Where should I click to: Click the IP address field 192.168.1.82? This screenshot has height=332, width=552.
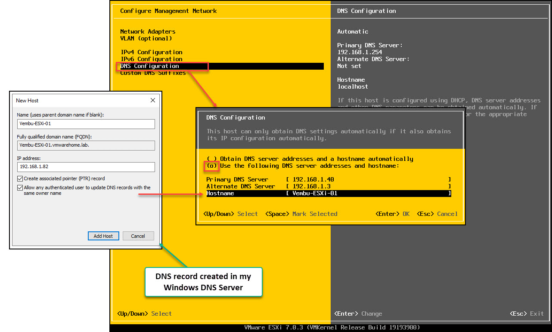click(86, 167)
